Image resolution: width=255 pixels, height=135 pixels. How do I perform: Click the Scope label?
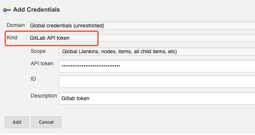click(x=38, y=51)
